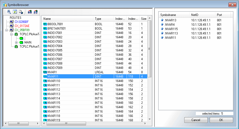This screenshot has height=129, width=239.
Task: Click the document-with-globe toolbar icon
Action: [21, 12]
